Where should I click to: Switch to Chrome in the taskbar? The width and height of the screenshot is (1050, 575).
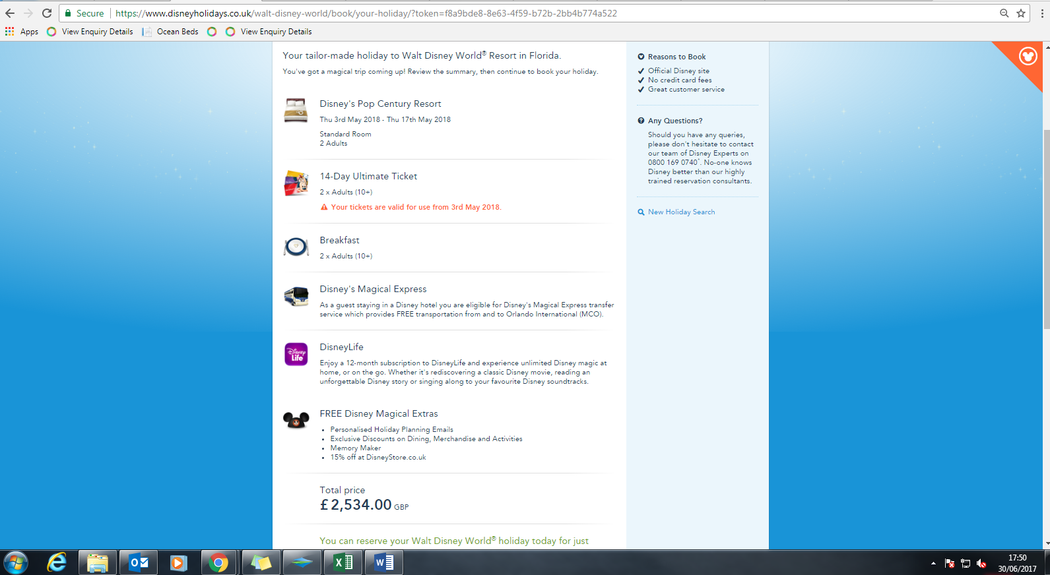click(218, 562)
